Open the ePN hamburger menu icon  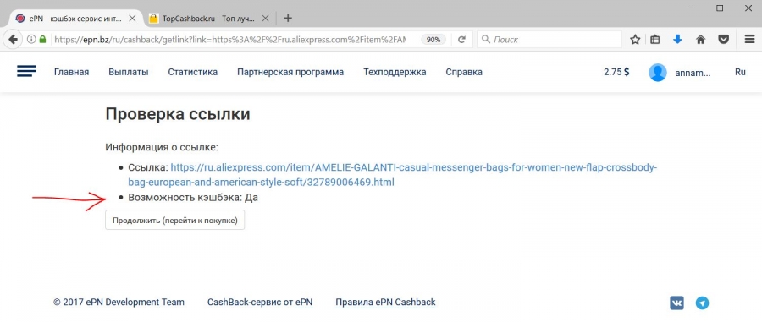coord(26,72)
